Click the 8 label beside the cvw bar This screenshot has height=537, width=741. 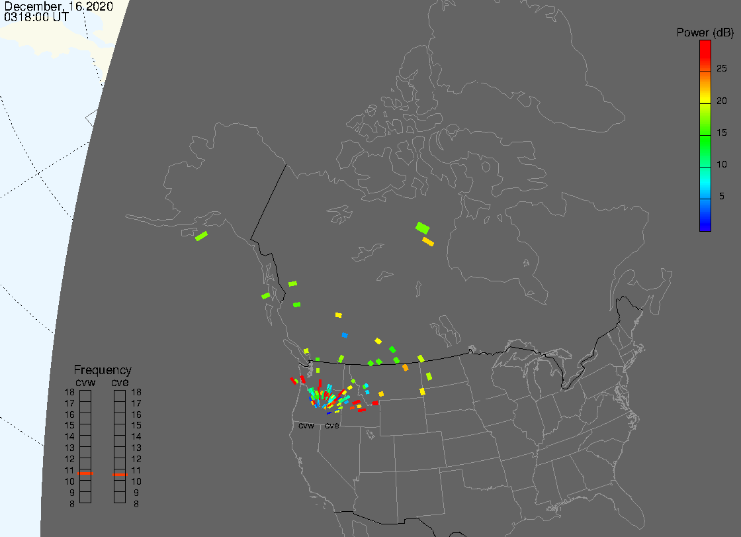[x=72, y=505]
